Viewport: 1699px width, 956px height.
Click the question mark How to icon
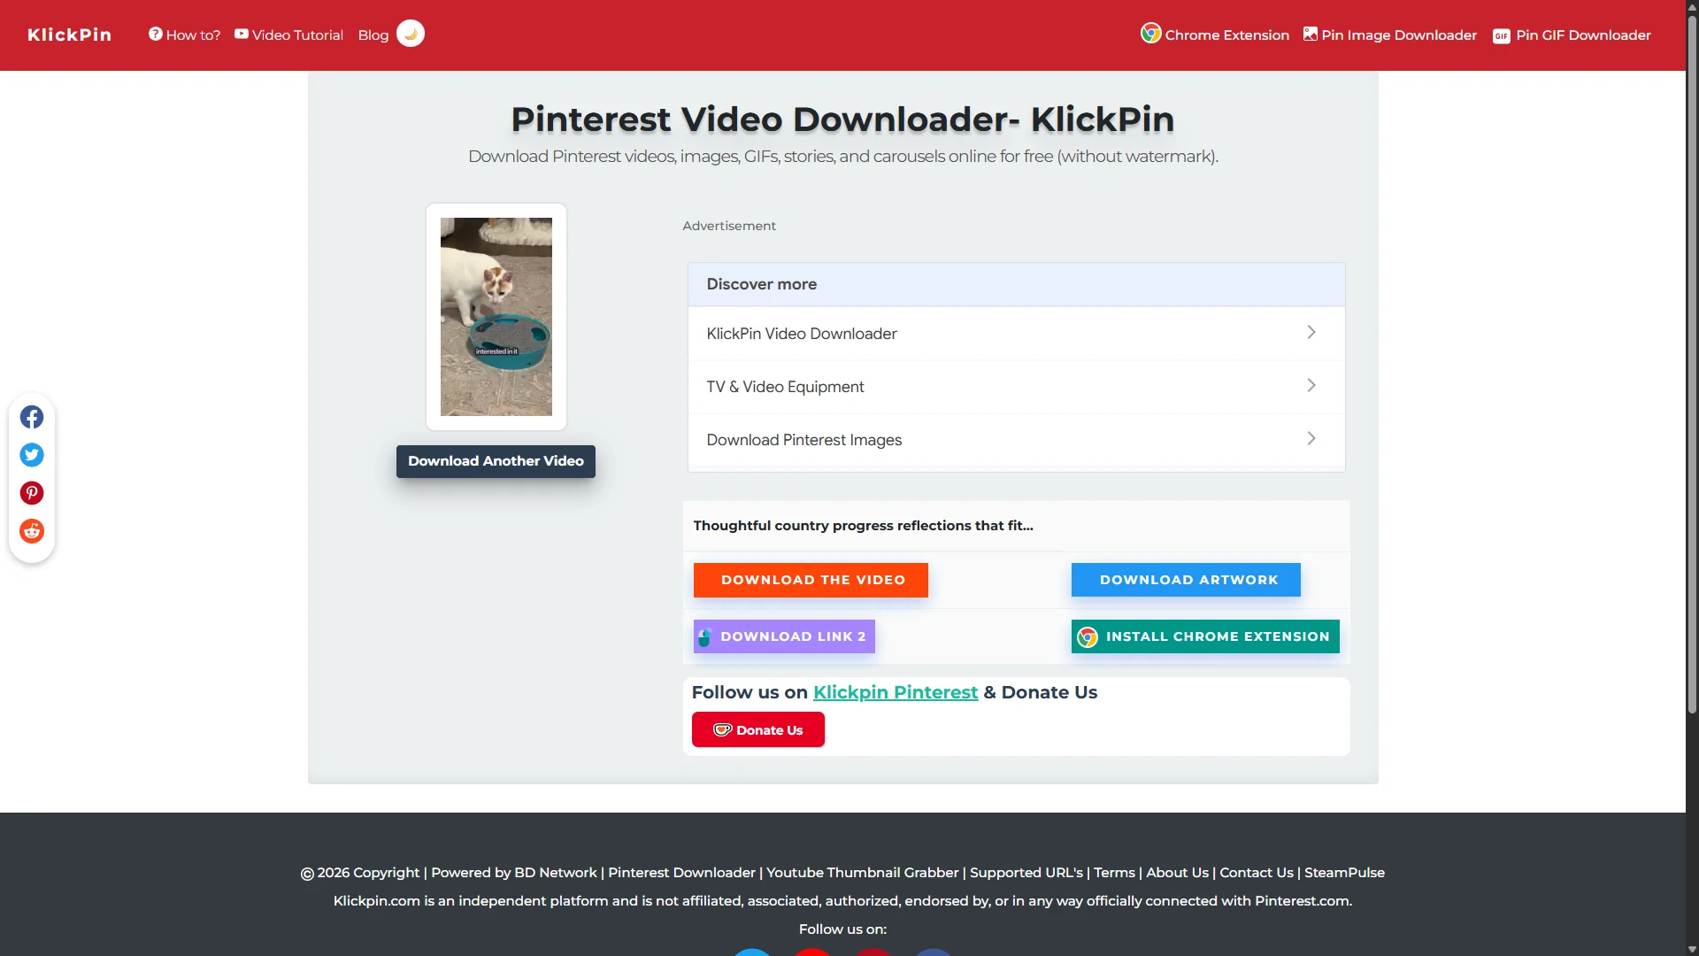click(x=155, y=34)
